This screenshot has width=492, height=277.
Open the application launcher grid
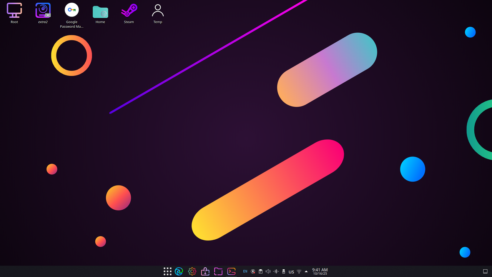(x=167, y=271)
